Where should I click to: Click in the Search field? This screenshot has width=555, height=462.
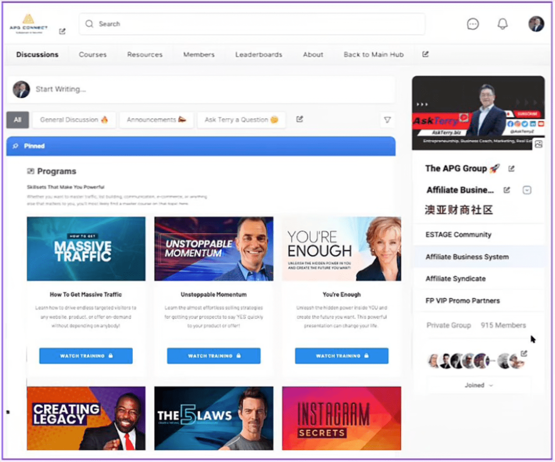click(x=252, y=24)
